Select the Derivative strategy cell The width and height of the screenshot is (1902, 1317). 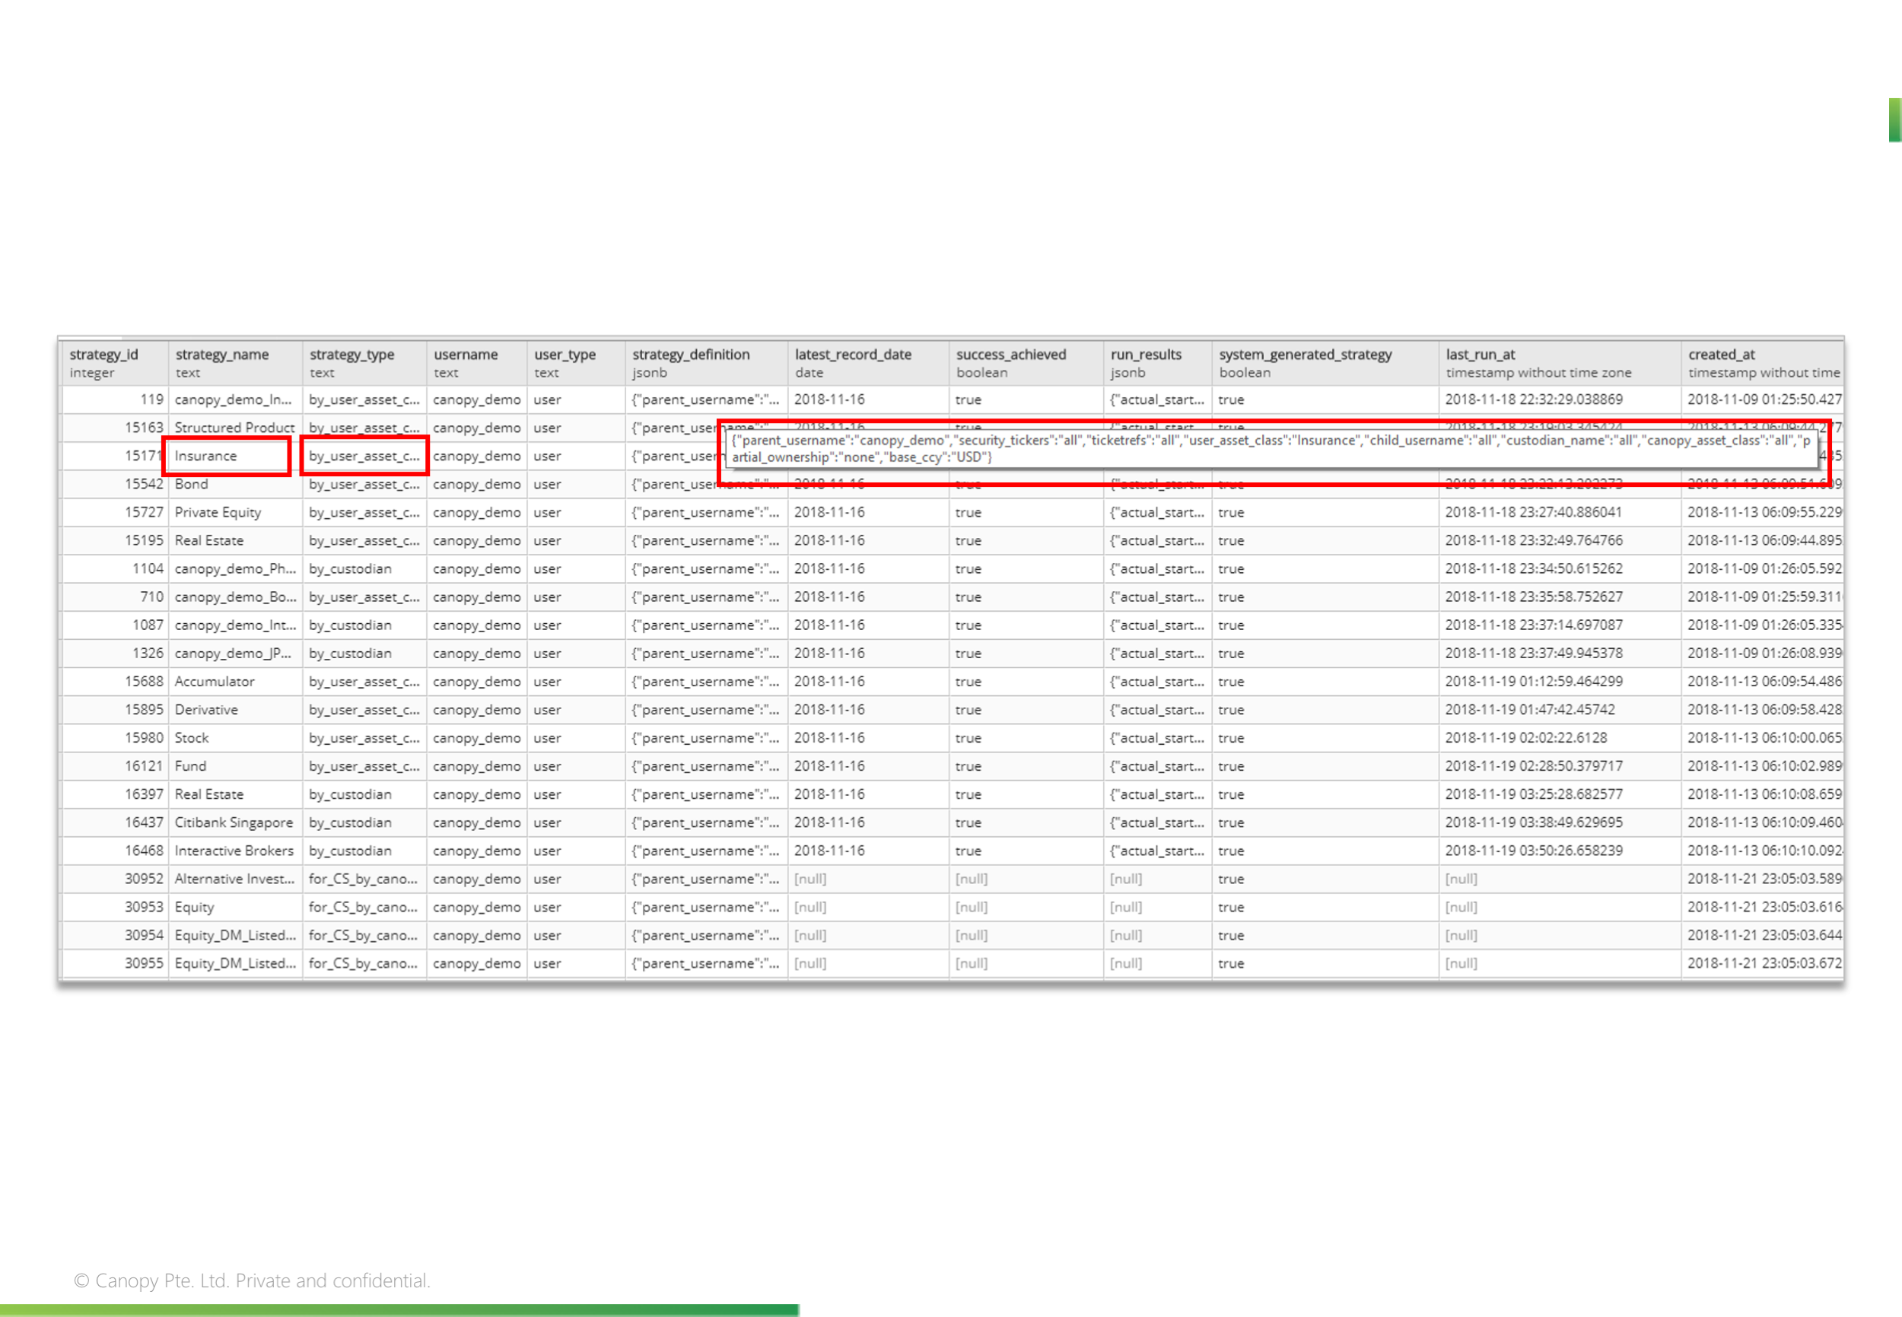tap(206, 710)
